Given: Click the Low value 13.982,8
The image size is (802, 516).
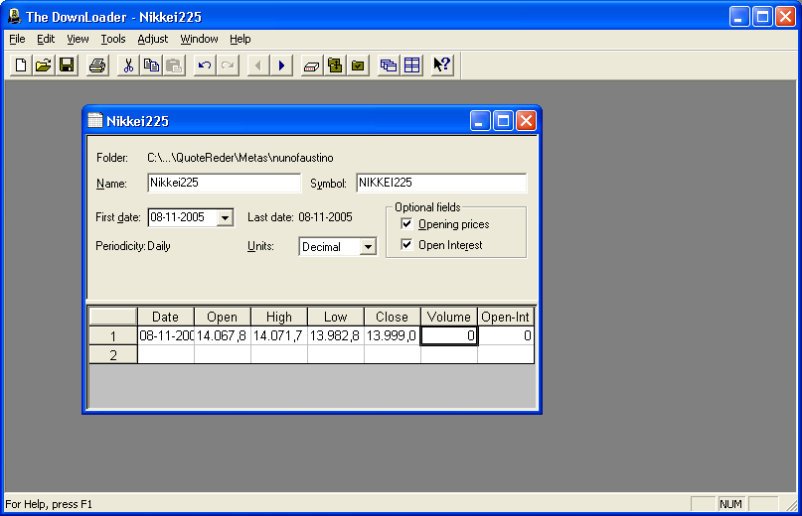Looking at the screenshot, I should click(336, 335).
